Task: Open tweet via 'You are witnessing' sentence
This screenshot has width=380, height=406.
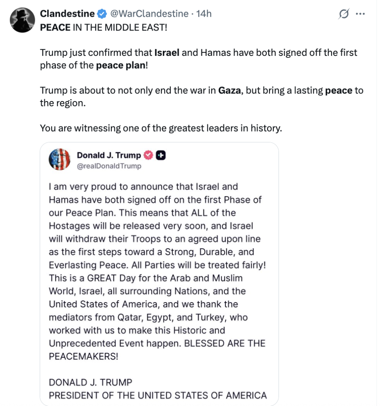Action: point(161,128)
